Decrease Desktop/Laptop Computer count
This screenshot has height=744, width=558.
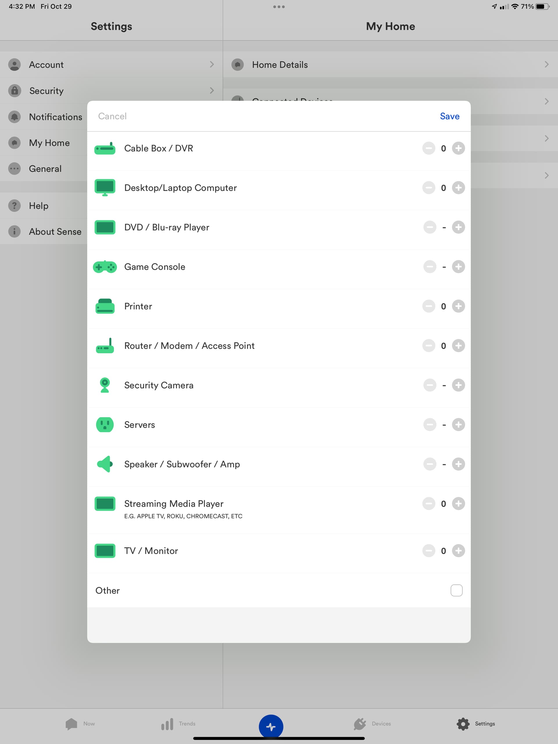click(428, 188)
